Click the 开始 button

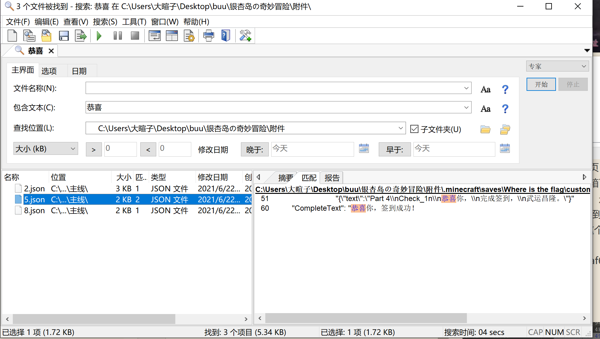tap(541, 84)
